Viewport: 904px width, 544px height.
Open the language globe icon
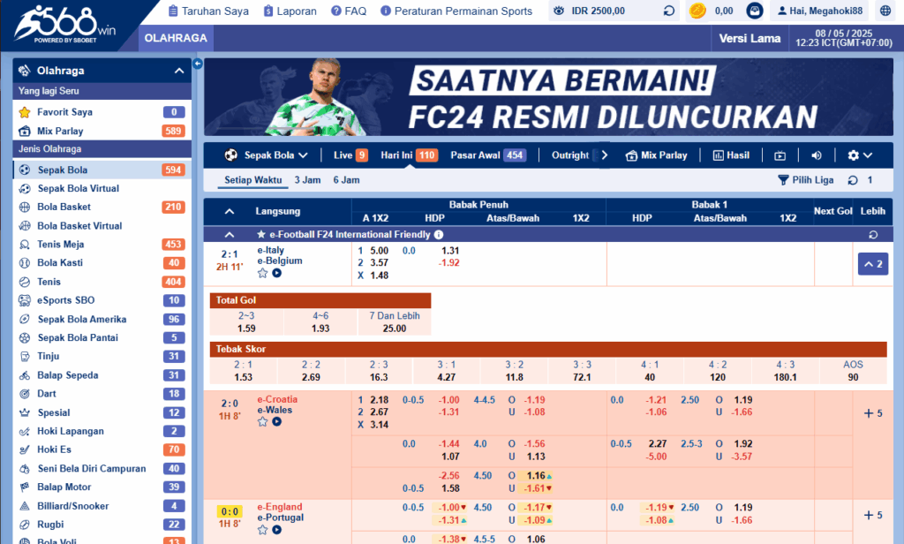pos(885,11)
